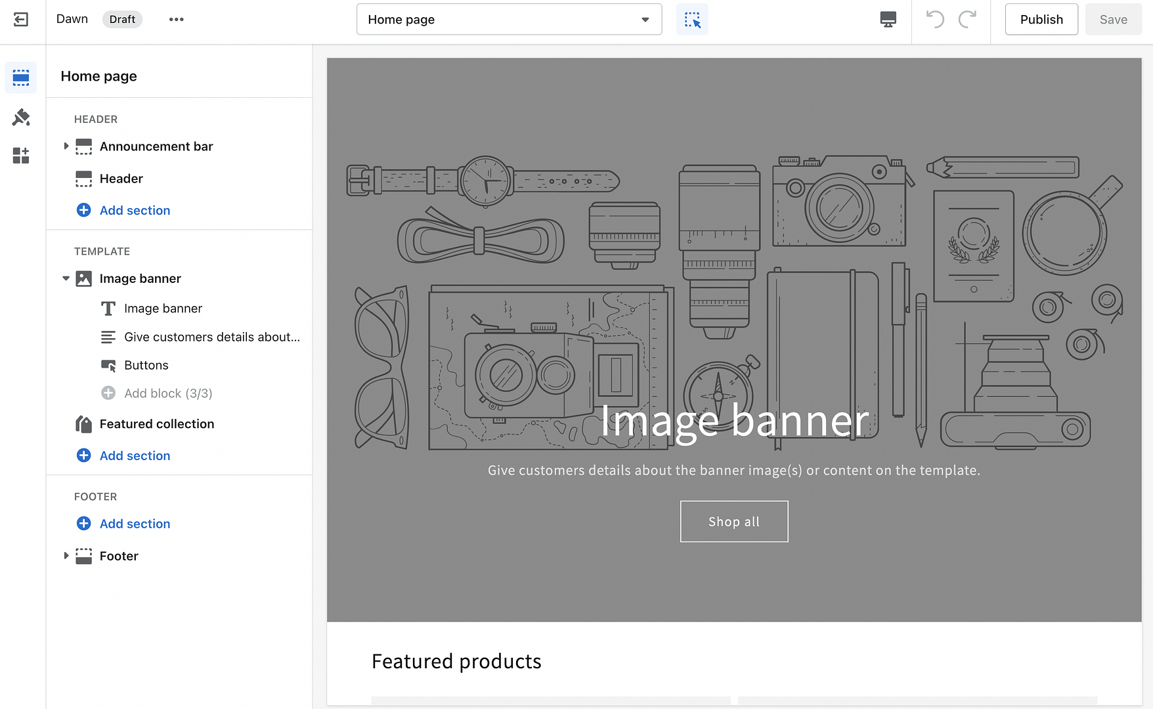Click the text block lines icon

[x=108, y=337]
